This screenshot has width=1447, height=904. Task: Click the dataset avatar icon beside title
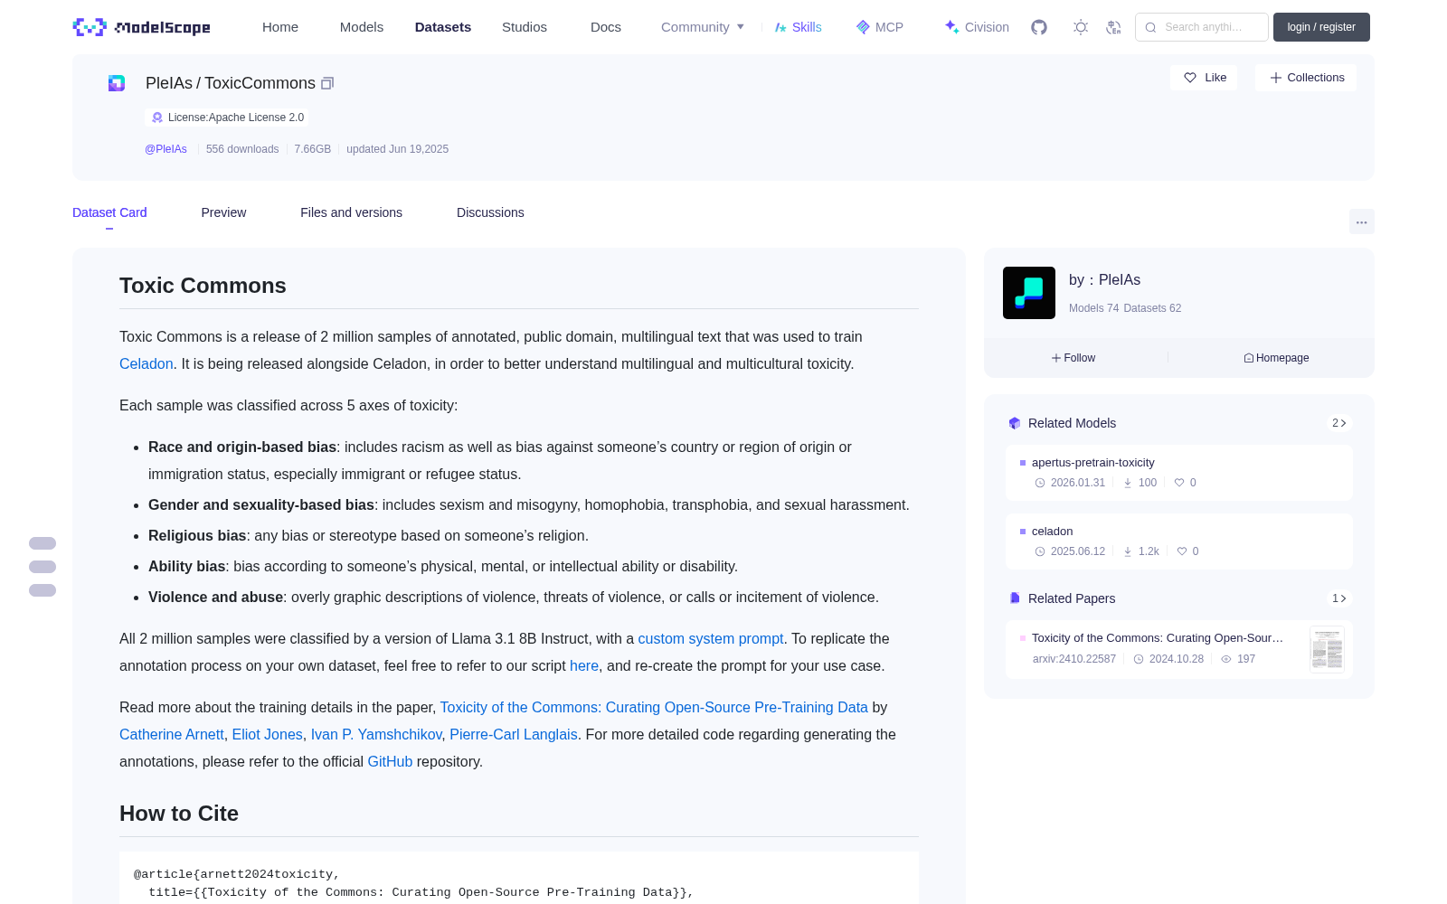tap(117, 83)
